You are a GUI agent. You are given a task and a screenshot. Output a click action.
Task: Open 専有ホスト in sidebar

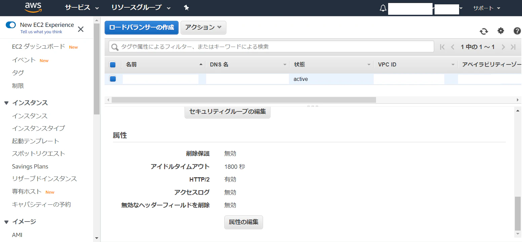27,192
